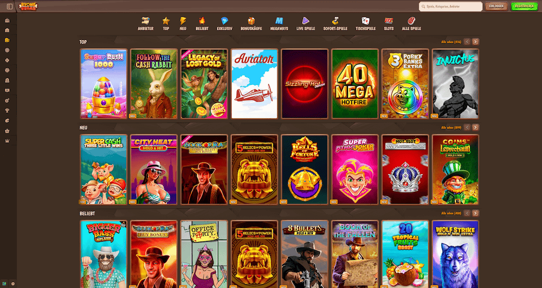Open Follow the Cash Rabbit game
This screenshot has height=288, width=542.
coord(154,84)
